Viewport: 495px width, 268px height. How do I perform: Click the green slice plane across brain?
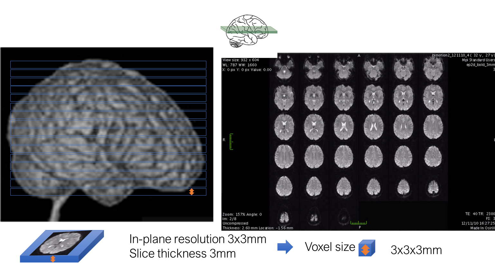tap(249, 30)
